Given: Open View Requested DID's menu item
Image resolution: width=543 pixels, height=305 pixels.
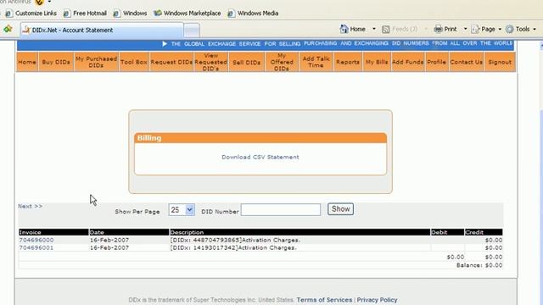Looking at the screenshot, I should [211, 62].
